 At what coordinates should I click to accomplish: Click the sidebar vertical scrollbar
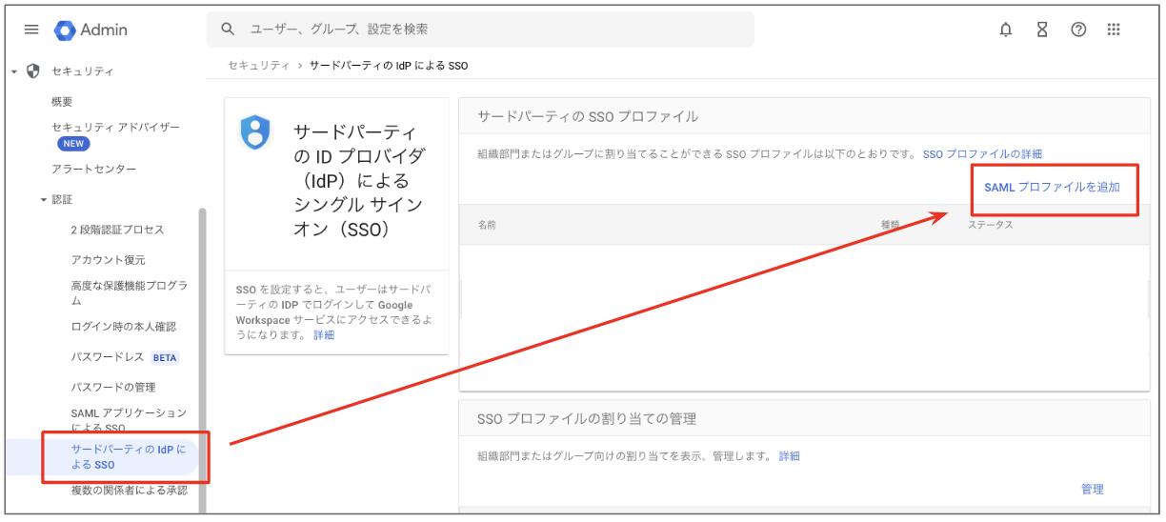point(202,362)
